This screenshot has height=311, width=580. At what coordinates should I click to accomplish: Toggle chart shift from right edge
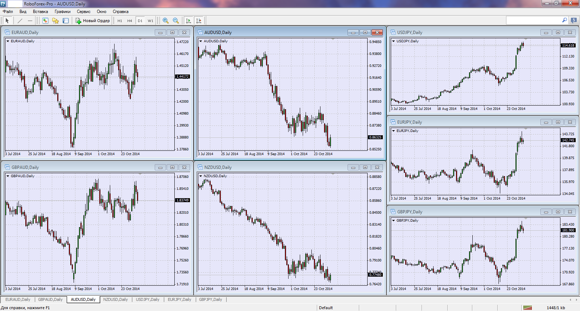[199, 21]
